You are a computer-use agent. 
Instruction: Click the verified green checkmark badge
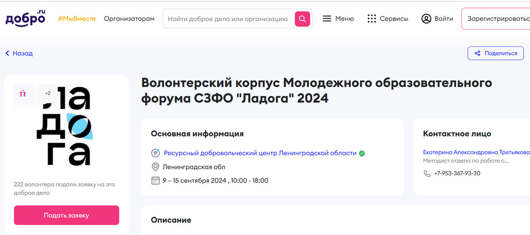coord(362,153)
